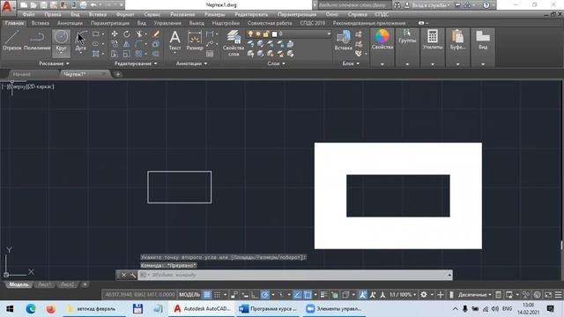
Task: Toggle snap mode in status bar
Action: 217,295
